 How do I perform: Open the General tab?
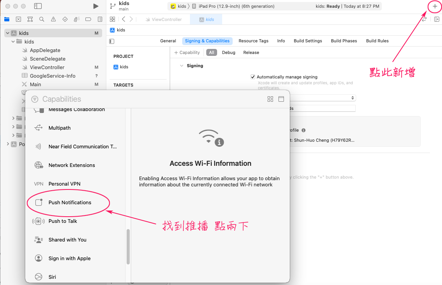click(x=168, y=41)
